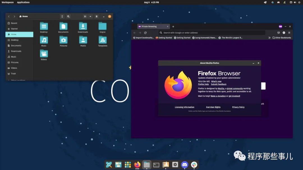303x170 pixels.
Task: Open Discord from the dock
Action: point(185,165)
